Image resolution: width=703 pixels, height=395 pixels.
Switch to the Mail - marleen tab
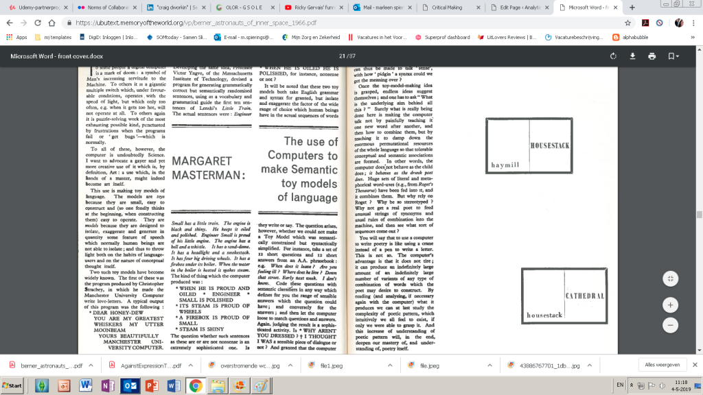pos(382,8)
